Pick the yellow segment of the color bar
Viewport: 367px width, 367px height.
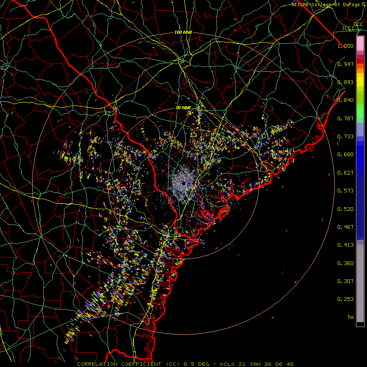point(360,80)
